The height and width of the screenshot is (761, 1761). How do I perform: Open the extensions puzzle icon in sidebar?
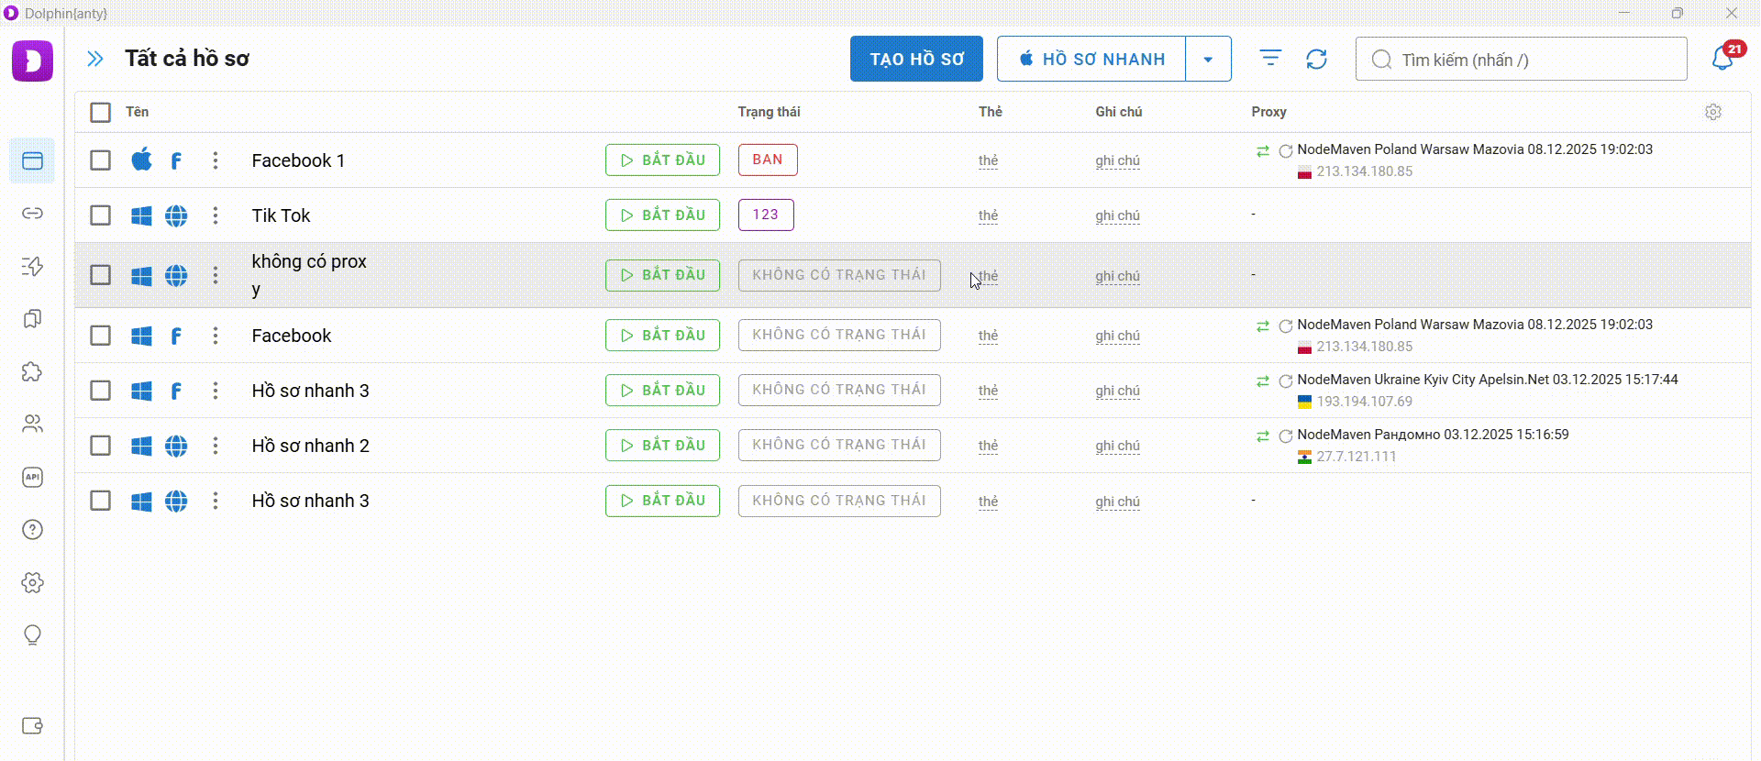[x=32, y=371]
